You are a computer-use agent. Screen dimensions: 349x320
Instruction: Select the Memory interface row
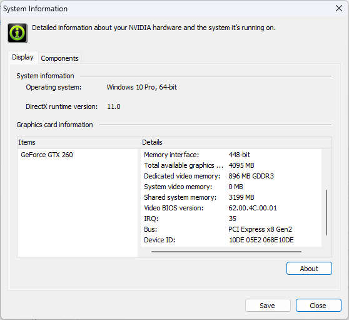[x=231, y=155]
